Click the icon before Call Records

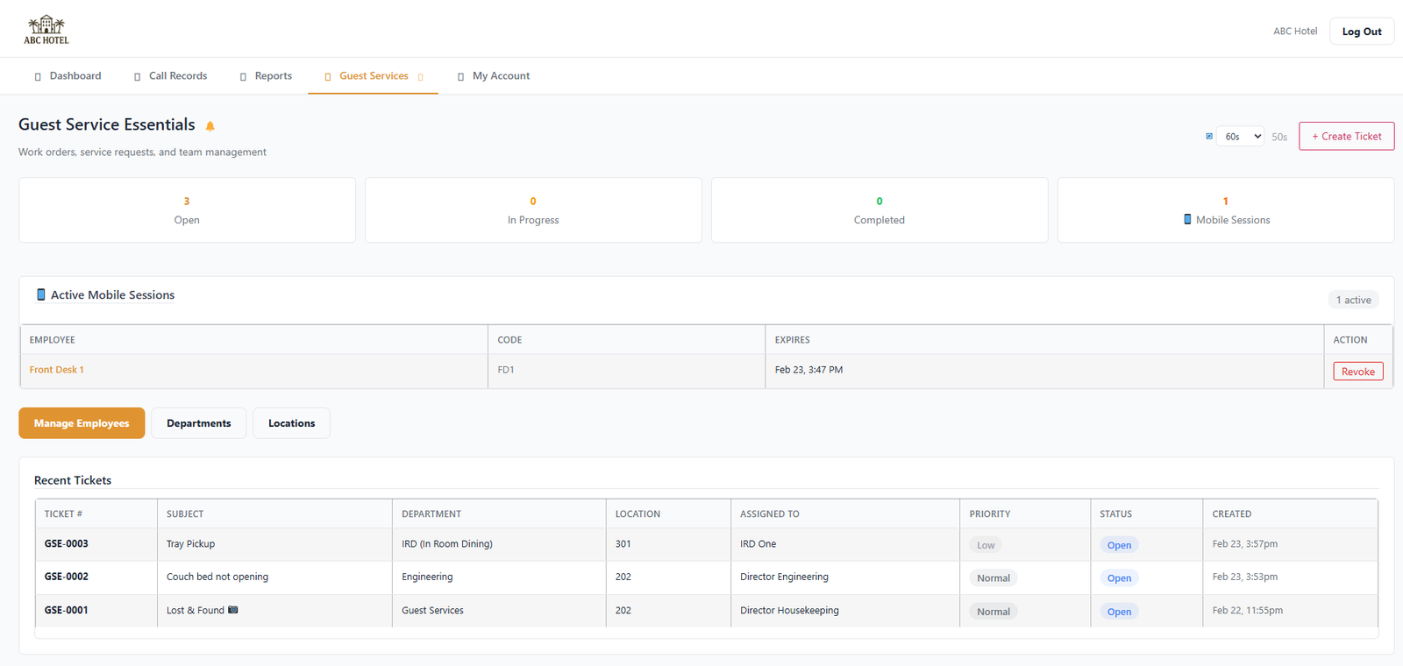coord(137,77)
